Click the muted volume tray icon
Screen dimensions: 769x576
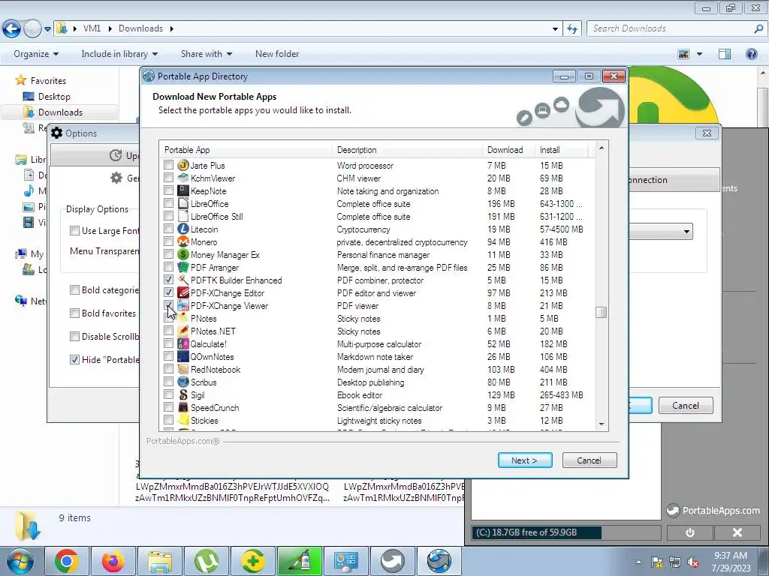693,562
